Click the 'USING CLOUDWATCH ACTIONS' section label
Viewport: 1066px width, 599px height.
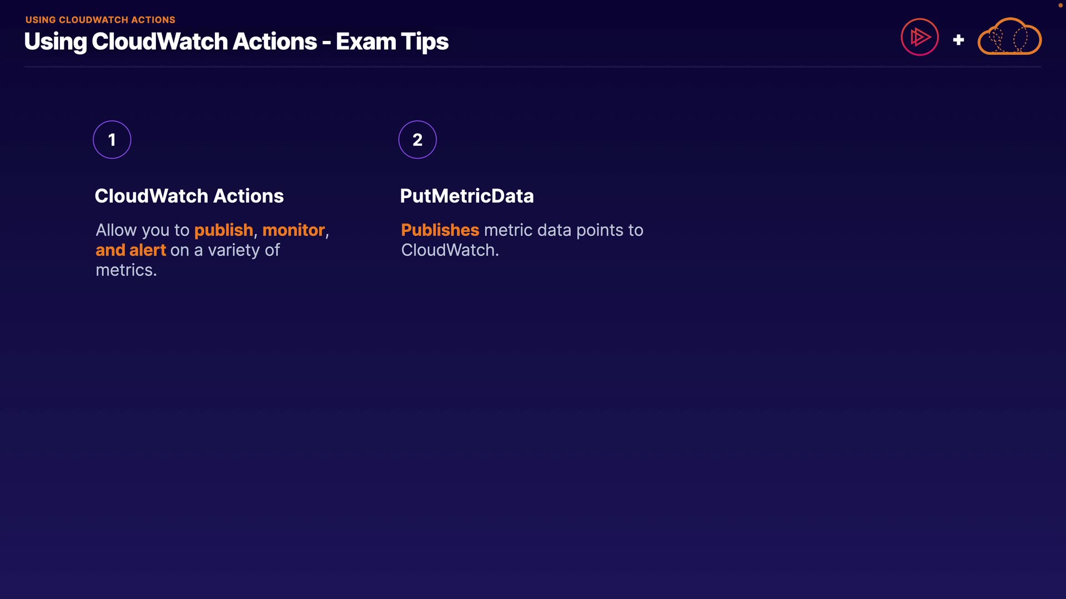pos(100,20)
